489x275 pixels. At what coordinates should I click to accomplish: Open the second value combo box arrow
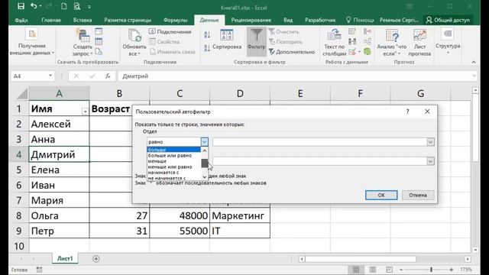click(x=430, y=161)
